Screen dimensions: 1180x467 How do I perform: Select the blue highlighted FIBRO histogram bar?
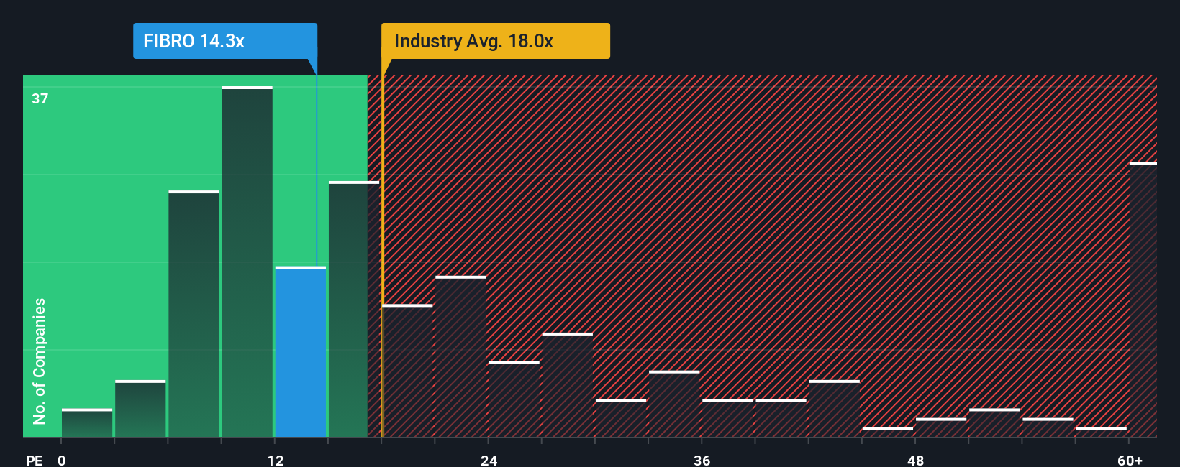tap(301, 352)
